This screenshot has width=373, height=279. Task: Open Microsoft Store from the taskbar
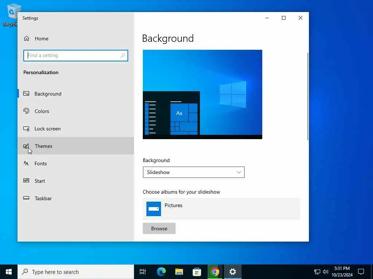click(x=197, y=272)
